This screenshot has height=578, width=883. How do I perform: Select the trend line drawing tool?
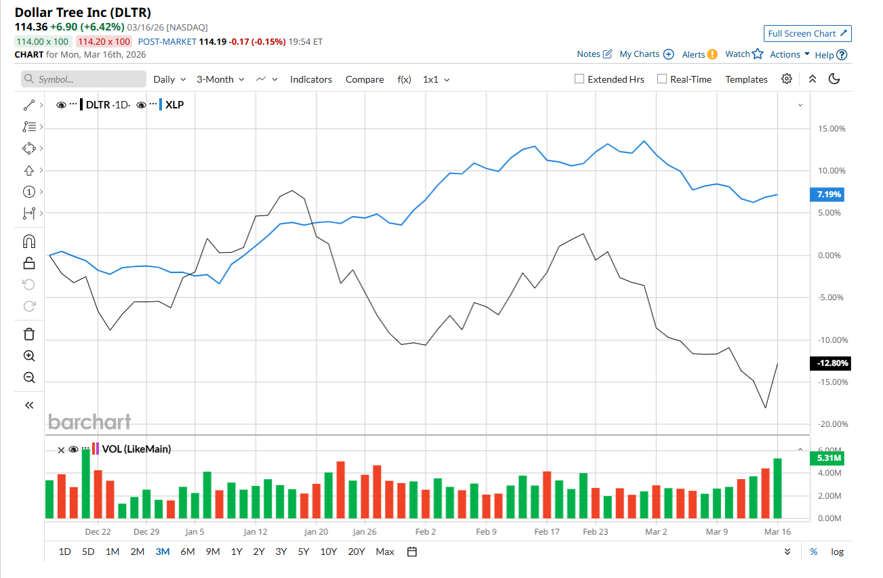click(29, 105)
